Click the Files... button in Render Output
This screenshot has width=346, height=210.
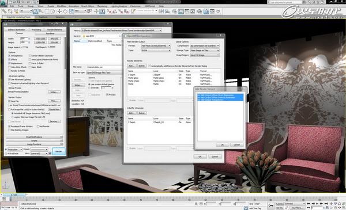pos(54,101)
